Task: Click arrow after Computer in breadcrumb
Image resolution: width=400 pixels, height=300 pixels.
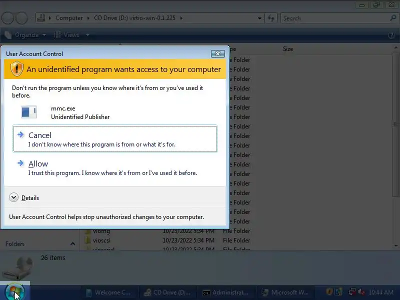Action: 88,18
